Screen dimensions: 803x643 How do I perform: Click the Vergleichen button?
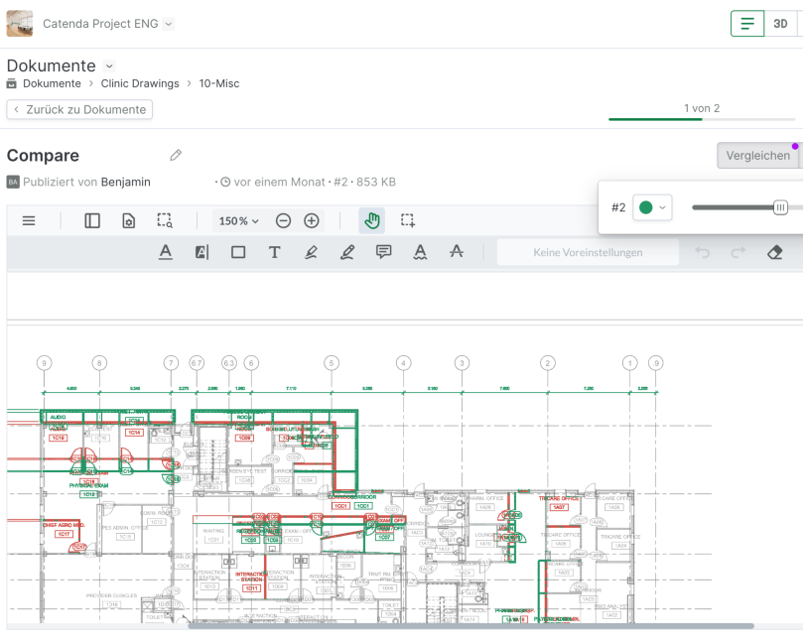(x=757, y=155)
